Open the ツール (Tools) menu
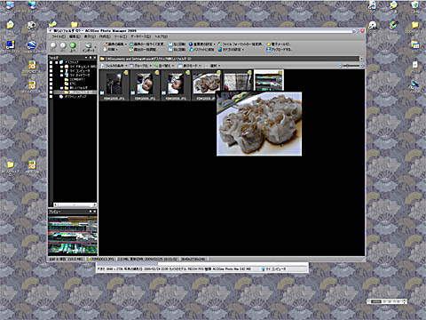 pos(121,36)
